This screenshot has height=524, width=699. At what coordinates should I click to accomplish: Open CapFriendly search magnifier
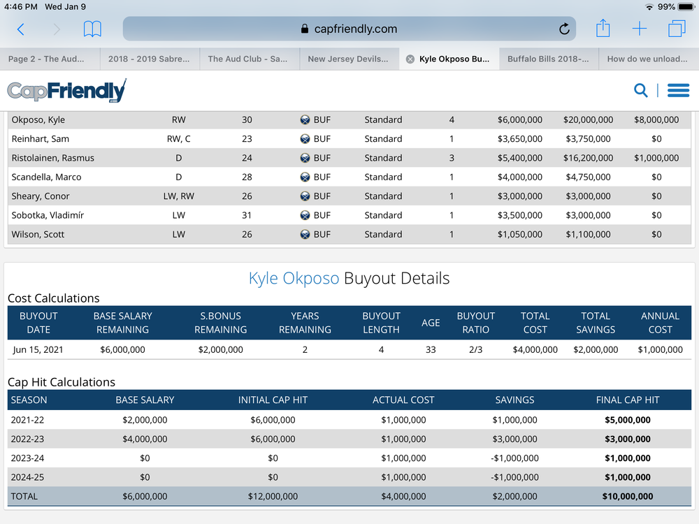coord(640,90)
